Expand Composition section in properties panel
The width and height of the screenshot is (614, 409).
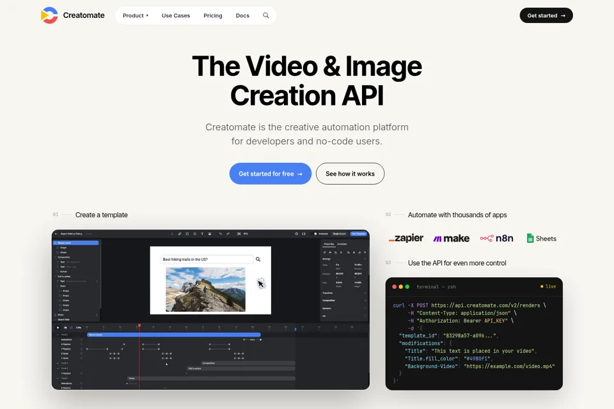pyautogui.click(x=365, y=300)
